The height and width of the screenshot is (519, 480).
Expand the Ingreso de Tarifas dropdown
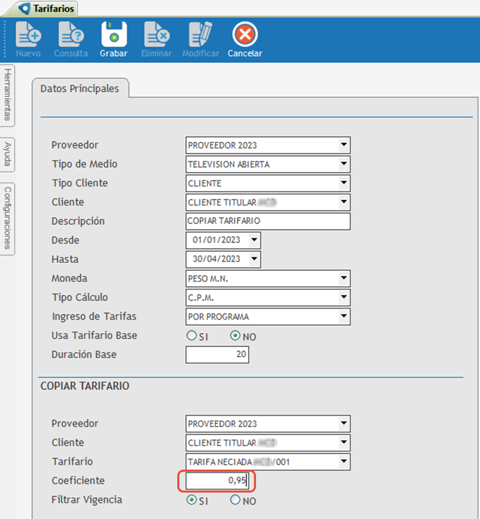pos(344,316)
